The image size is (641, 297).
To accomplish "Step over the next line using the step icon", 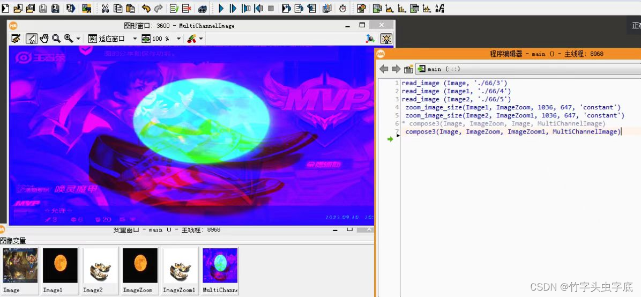I will [x=234, y=8].
